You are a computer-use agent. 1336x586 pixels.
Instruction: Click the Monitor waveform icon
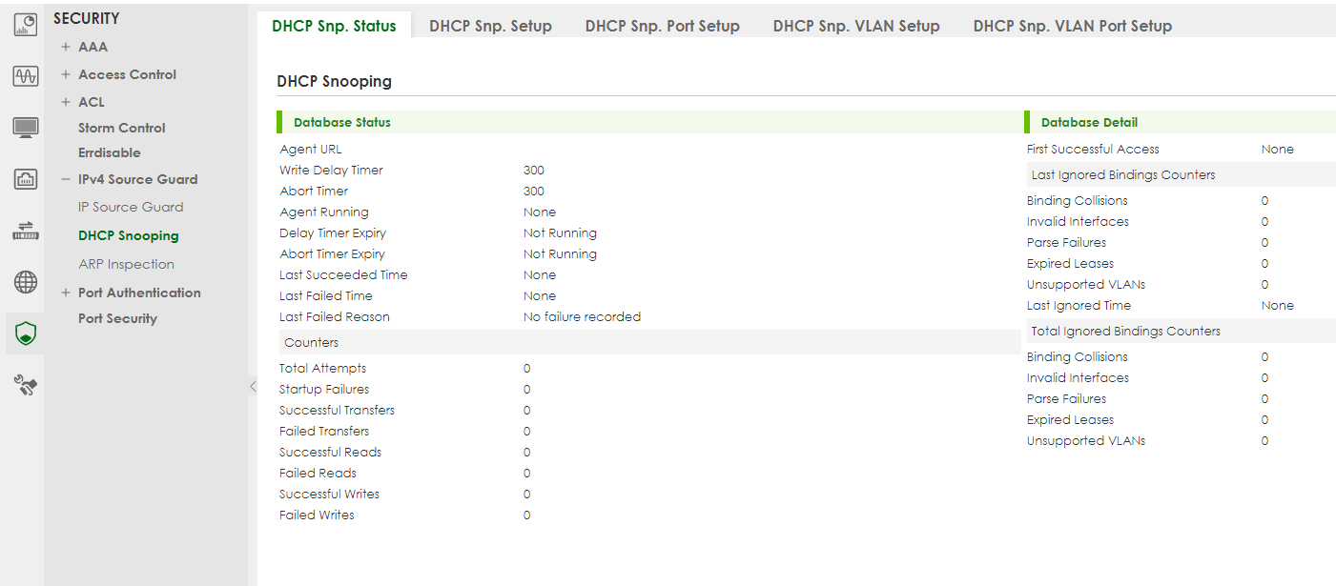26,76
